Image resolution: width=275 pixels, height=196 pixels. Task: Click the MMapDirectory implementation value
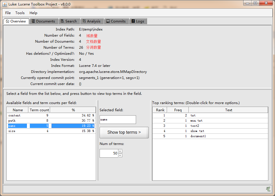pos(113,72)
